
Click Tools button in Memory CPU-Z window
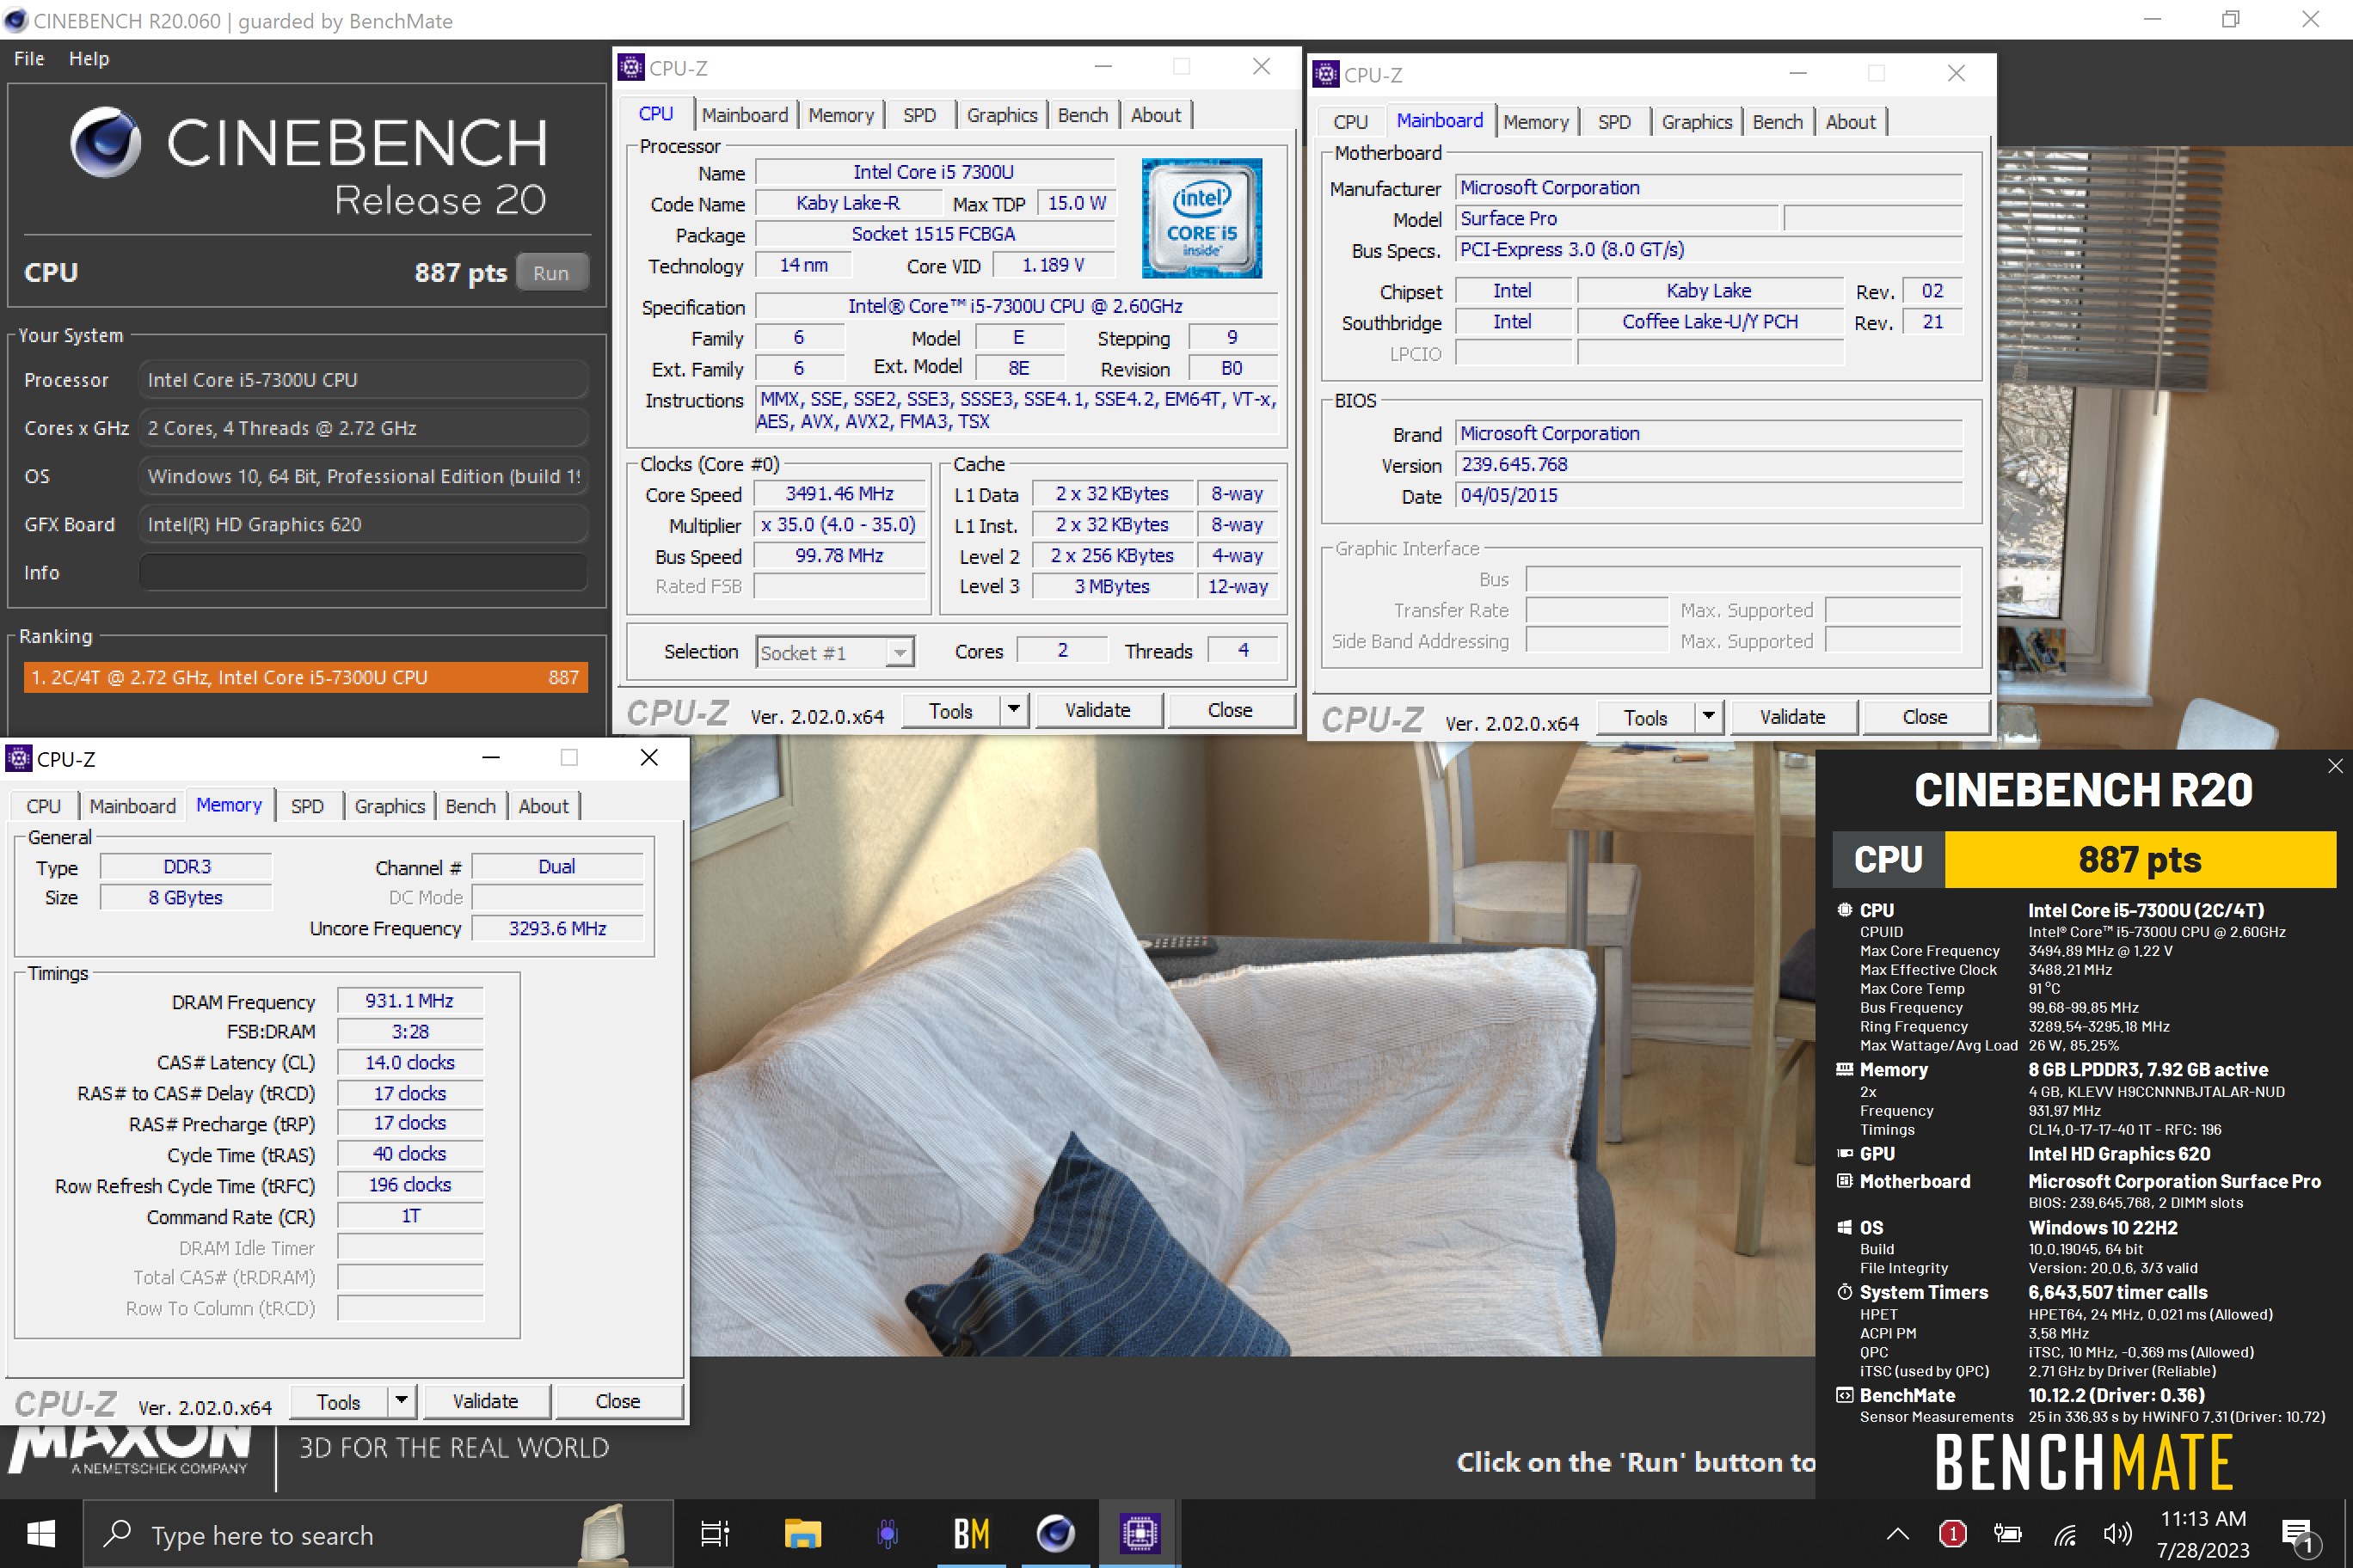coord(338,1402)
